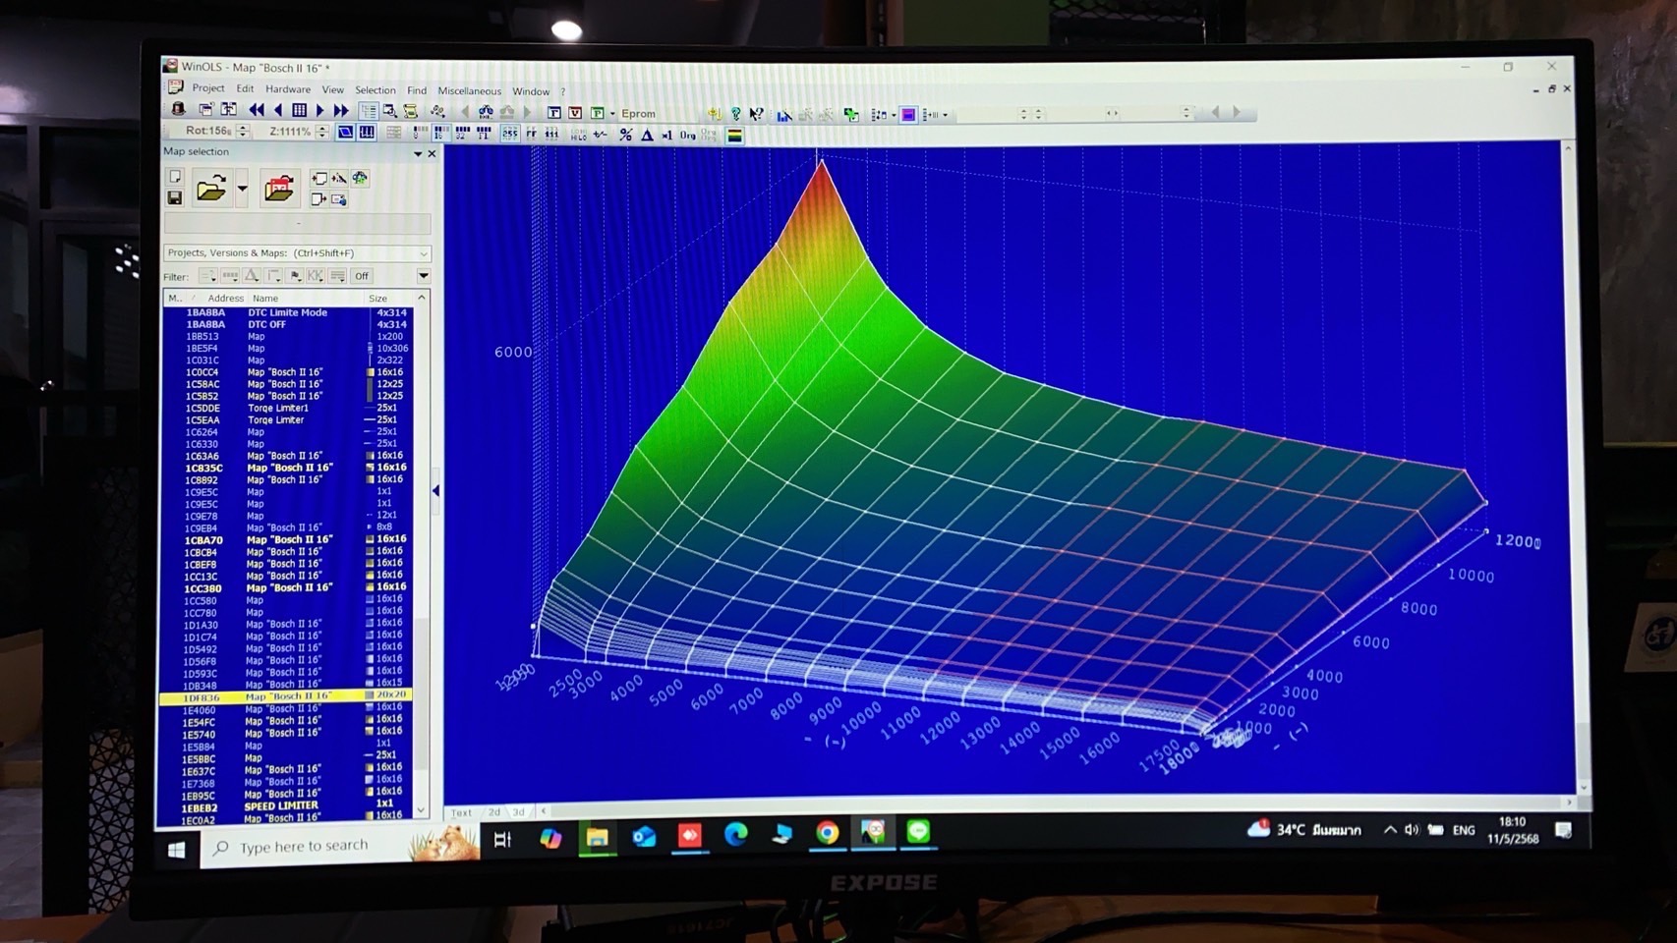Toggle the 255 decimal display button

509,135
